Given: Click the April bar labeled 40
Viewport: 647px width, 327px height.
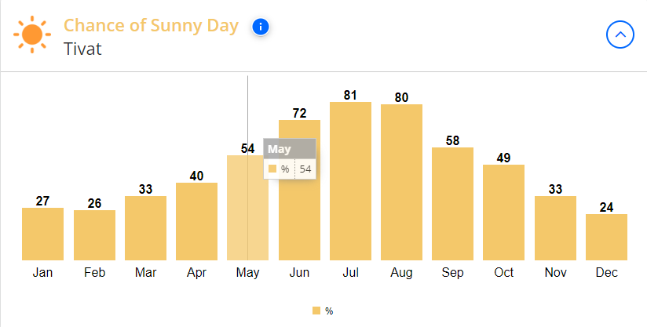Looking at the screenshot, I should pos(196,222).
